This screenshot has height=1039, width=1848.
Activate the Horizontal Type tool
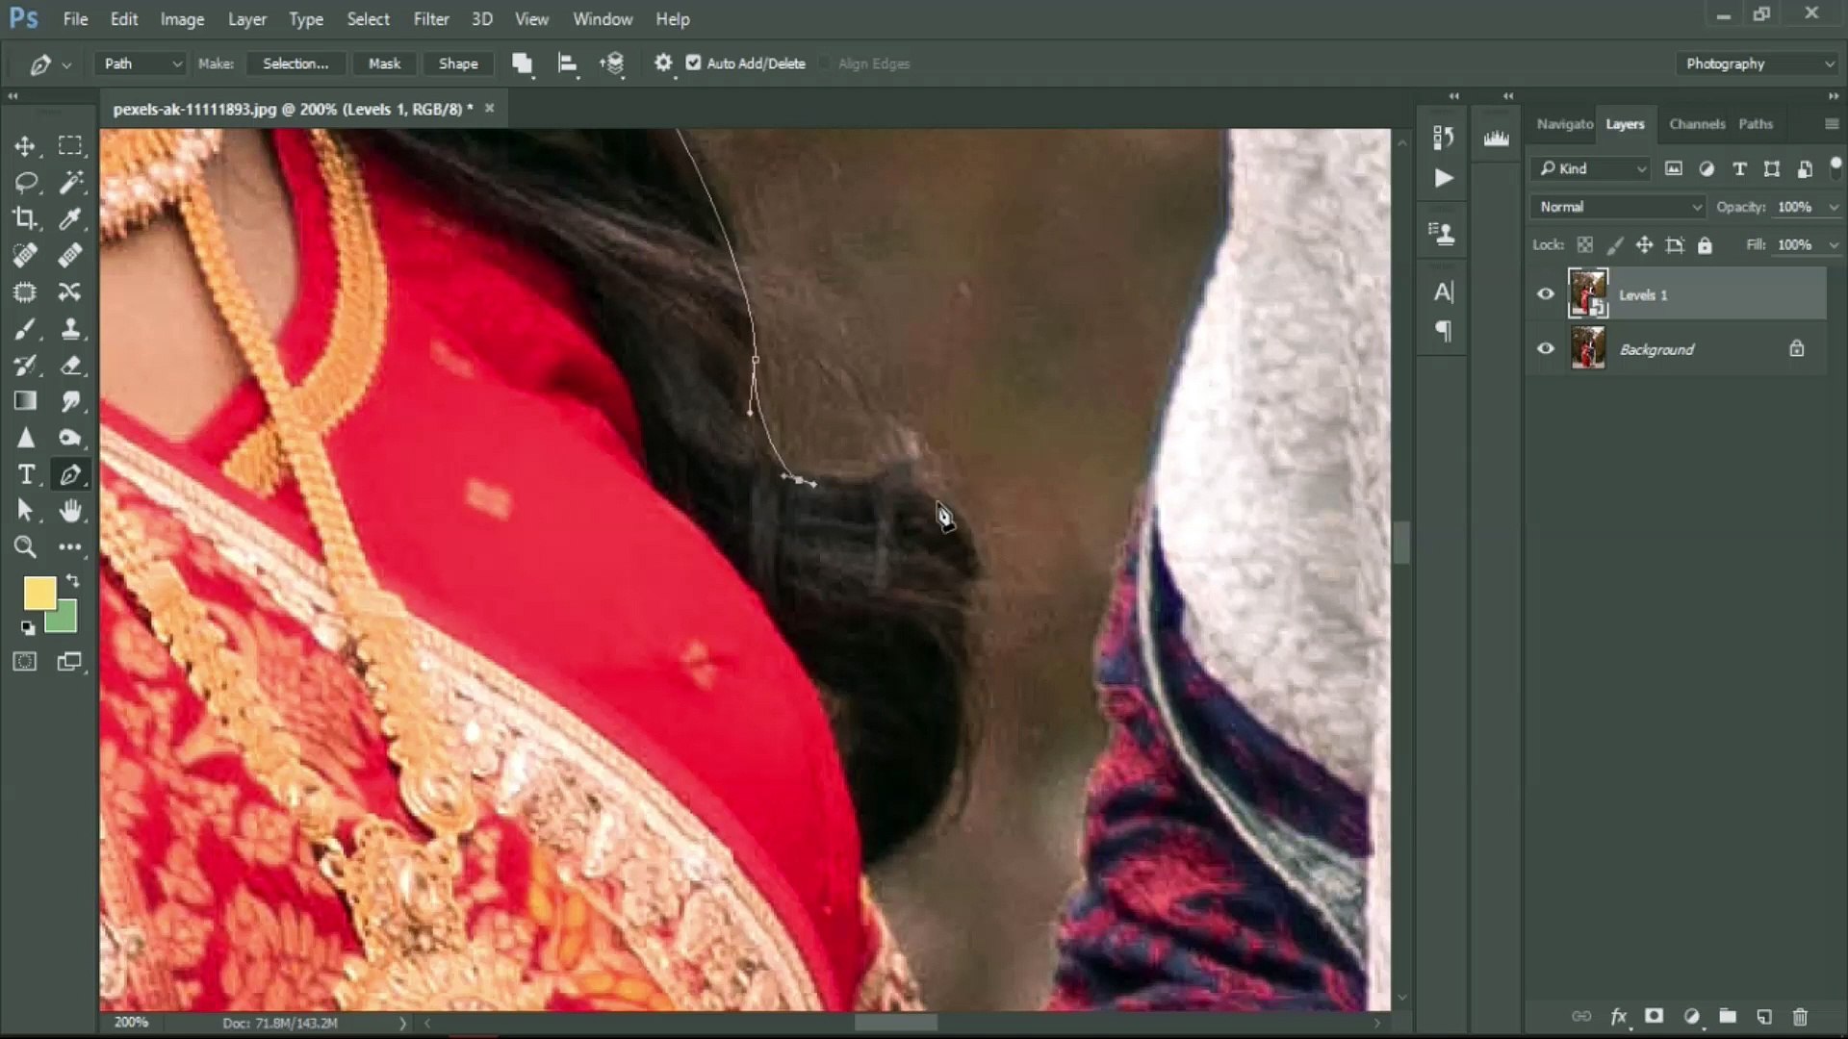25,473
